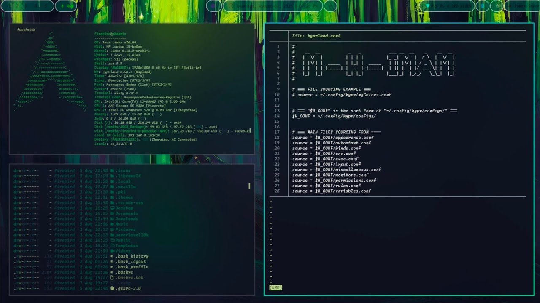Image resolution: width=540 pixels, height=303 pixels.
Task: Click the shell file icon beside .bash_logout
Action: pos(112,262)
